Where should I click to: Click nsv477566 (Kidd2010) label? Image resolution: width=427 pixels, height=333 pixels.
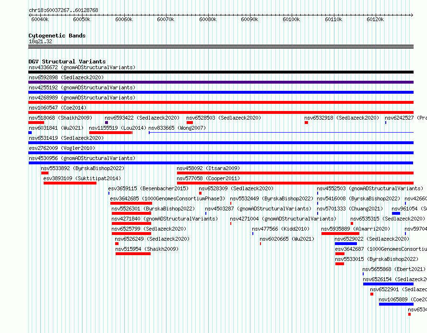[281, 229]
